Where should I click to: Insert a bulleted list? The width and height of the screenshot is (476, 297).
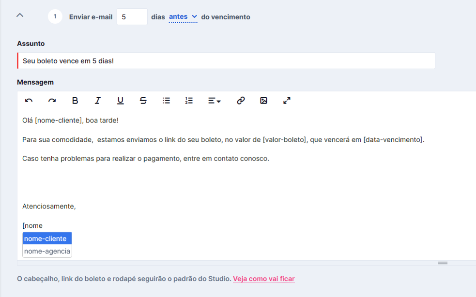(x=166, y=101)
